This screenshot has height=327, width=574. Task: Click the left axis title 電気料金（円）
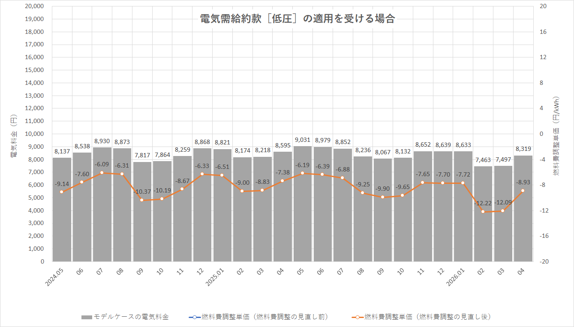(x=14, y=134)
